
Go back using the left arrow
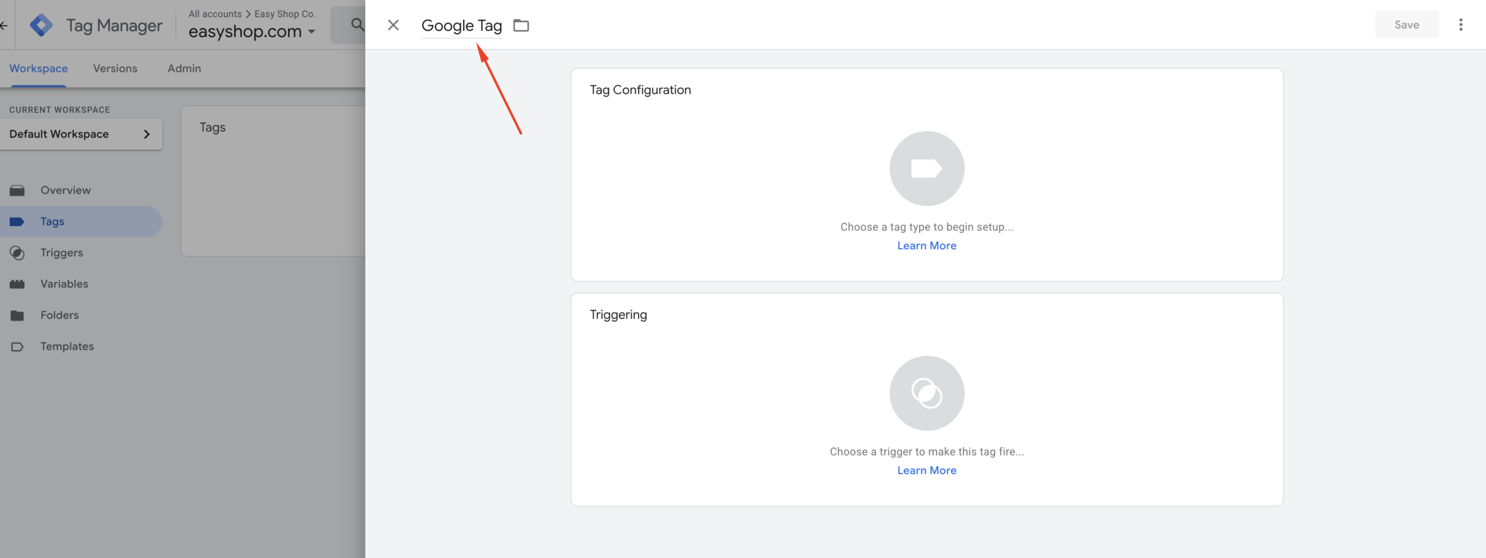coord(3,25)
